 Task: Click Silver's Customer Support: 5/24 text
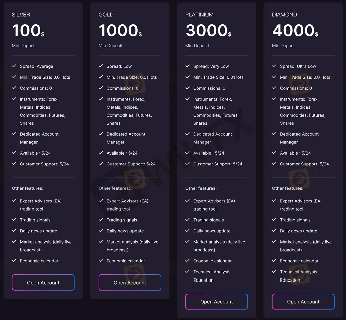pyautogui.click(x=44, y=164)
